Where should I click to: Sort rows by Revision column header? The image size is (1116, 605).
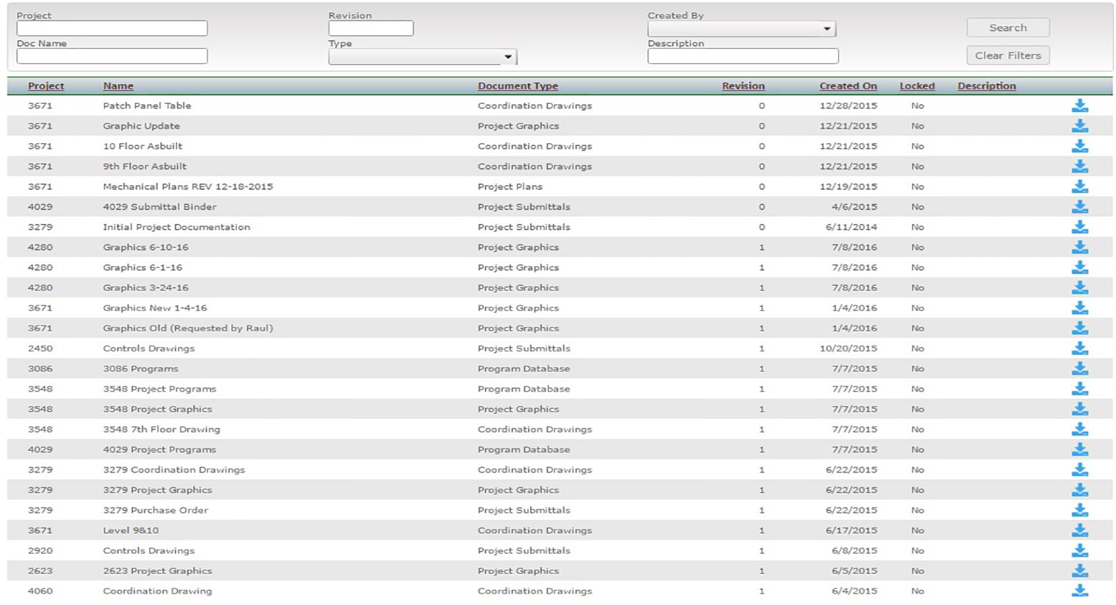click(x=743, y=86)
